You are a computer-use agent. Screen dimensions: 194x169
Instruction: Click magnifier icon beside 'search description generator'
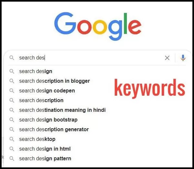(x=12, y=130)
